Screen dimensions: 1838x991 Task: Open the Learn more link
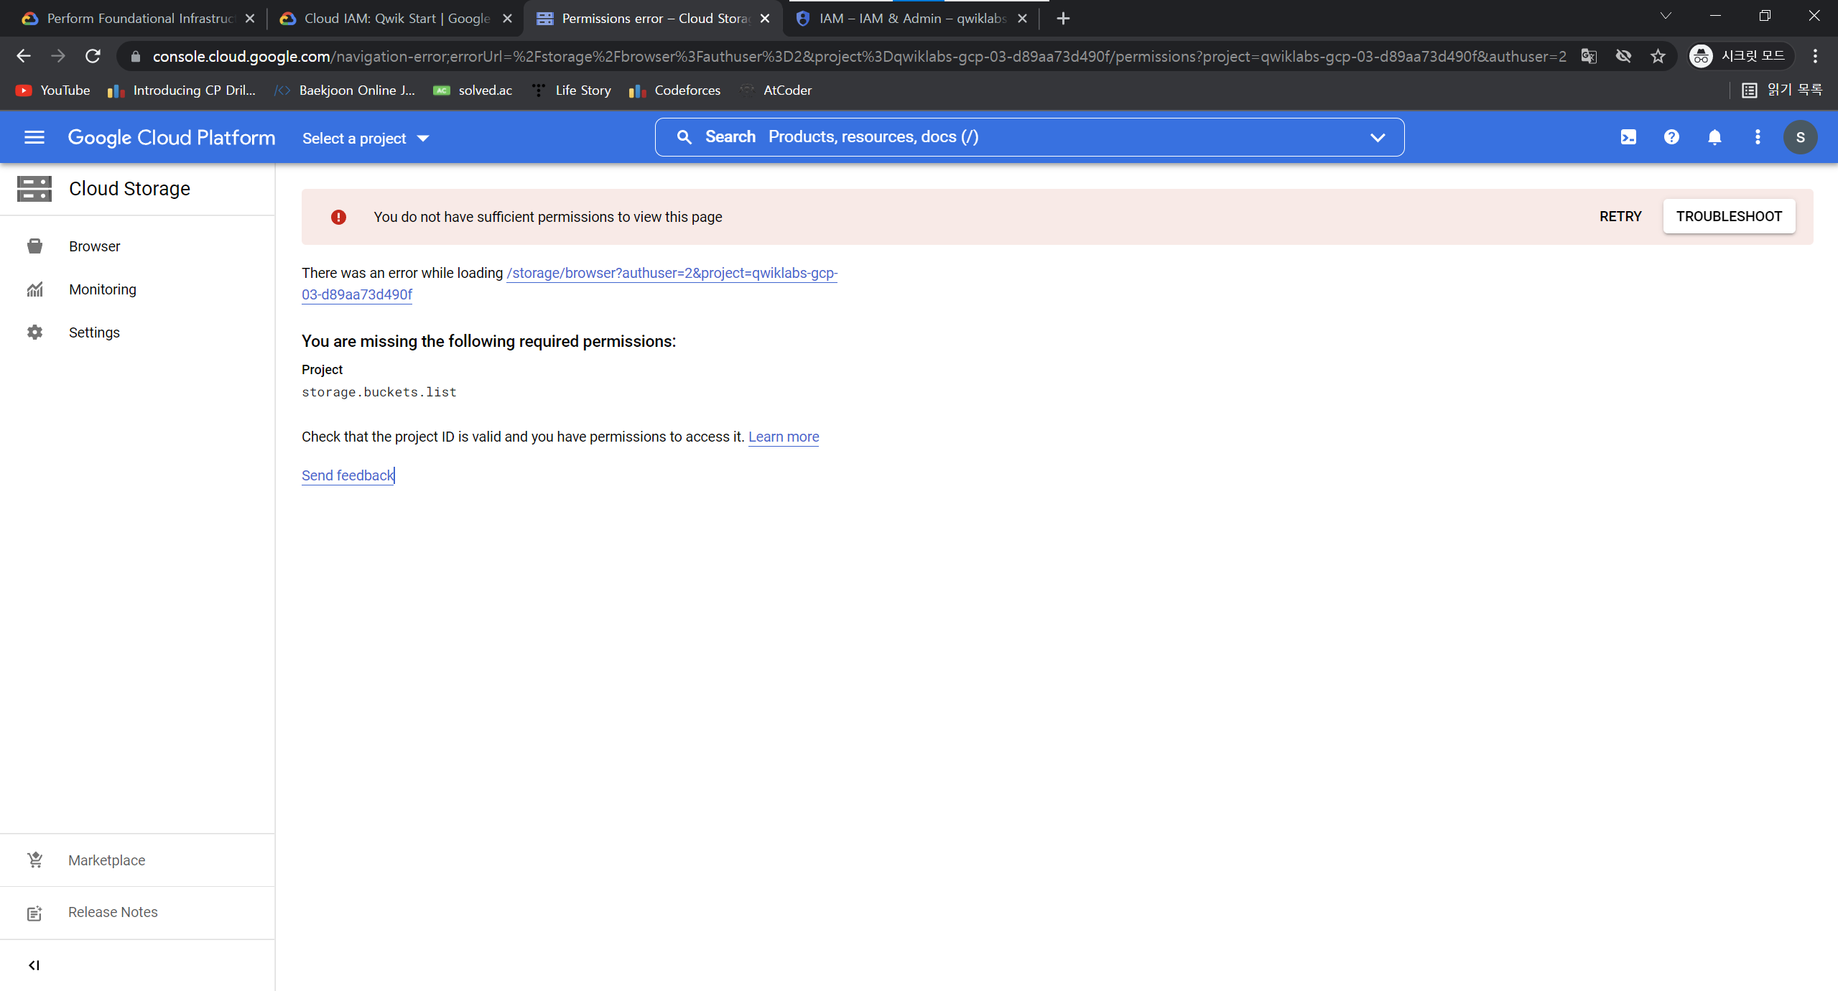[x=783, y=437]
